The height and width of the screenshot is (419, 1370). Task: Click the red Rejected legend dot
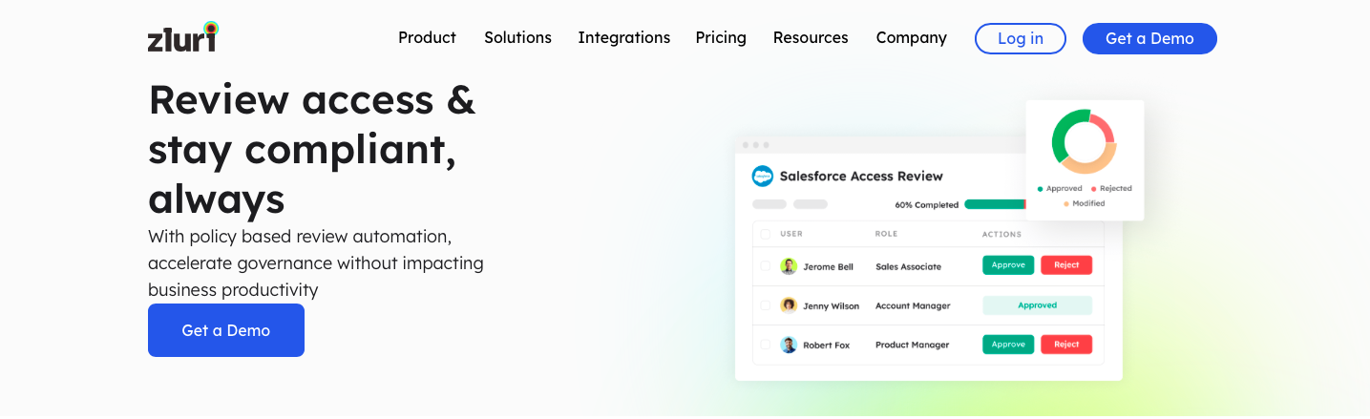click(1093, 189)
